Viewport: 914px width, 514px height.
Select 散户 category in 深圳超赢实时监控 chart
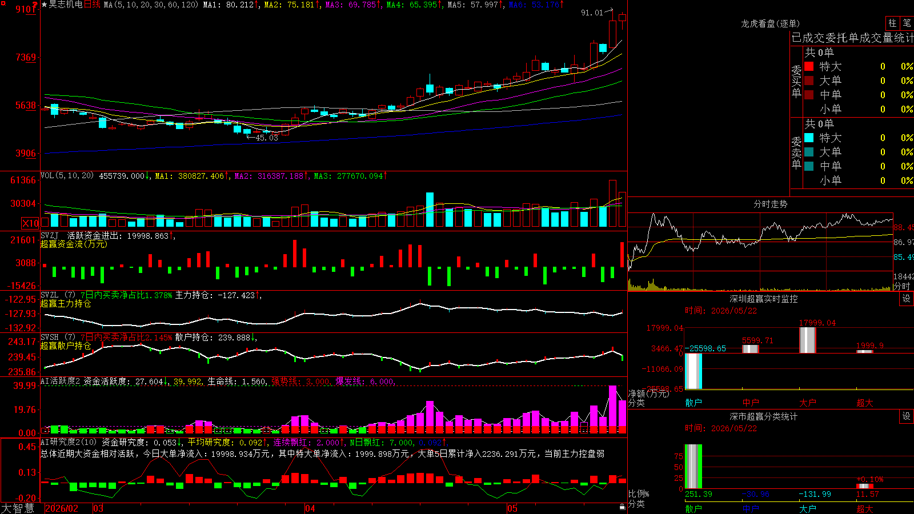tap(693, 403)
